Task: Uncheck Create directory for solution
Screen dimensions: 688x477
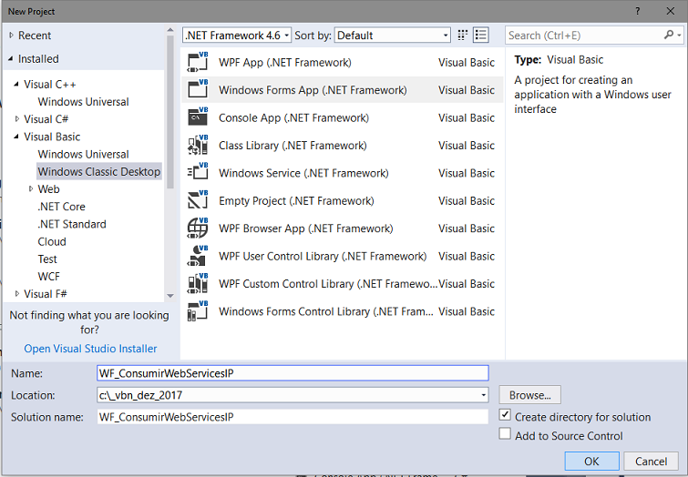Action: point(506,416)
